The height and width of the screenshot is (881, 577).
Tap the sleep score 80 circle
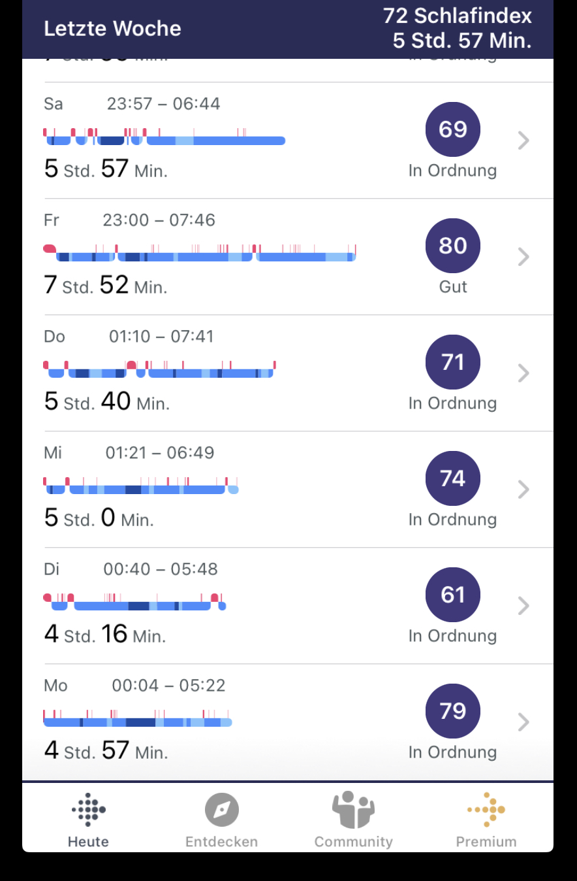[453, 246]
